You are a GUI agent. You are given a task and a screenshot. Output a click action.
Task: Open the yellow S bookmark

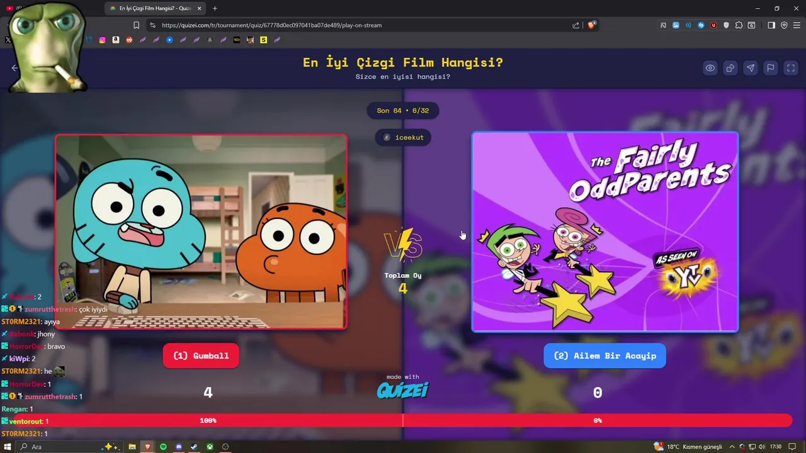coord(263,40)
